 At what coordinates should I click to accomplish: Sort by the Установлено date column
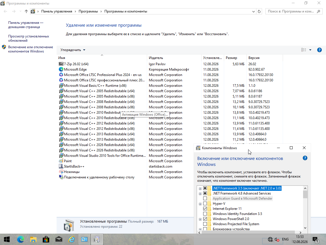[x=213, y=58]
